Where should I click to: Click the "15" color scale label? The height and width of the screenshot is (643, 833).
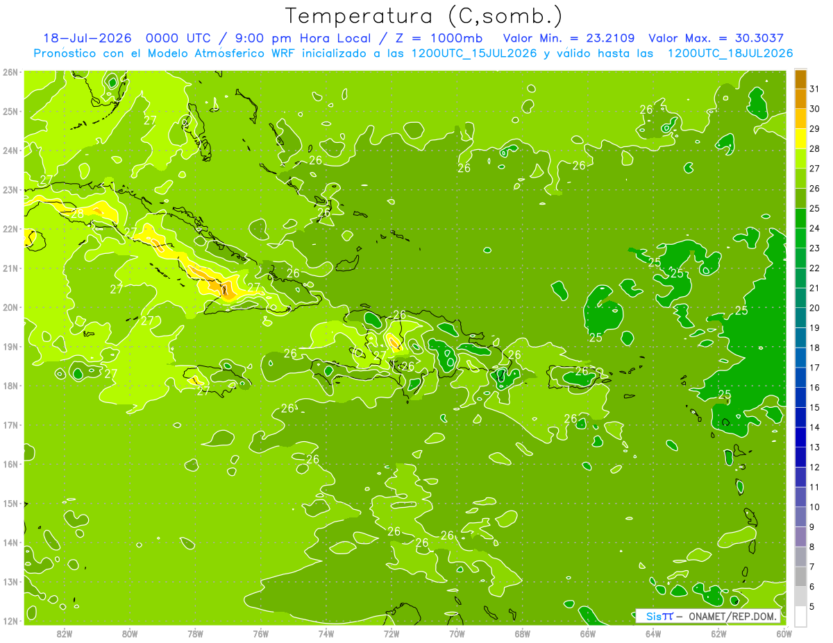pyautogui.click(x=815, y=407)
